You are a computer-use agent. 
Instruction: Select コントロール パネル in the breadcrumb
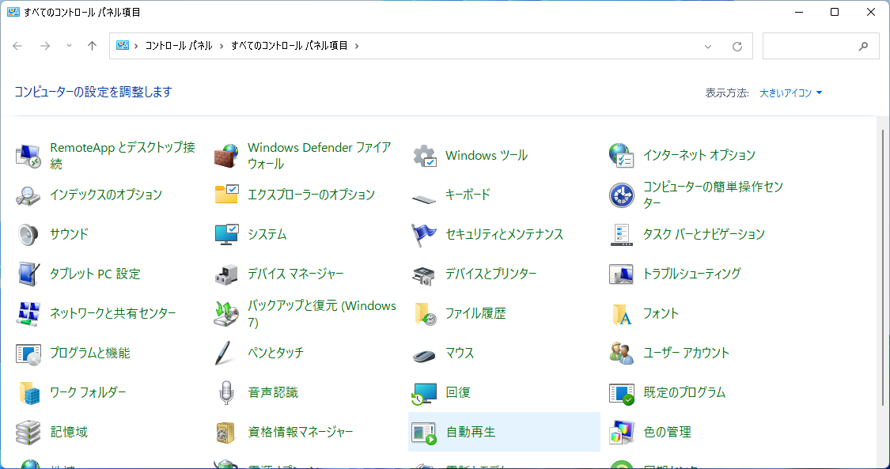tap(179, 46)
